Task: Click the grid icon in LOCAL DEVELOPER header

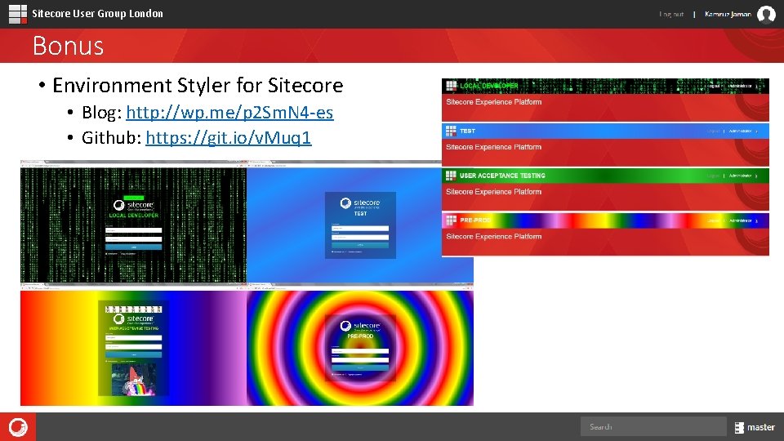Action: (x=451, y=86)
